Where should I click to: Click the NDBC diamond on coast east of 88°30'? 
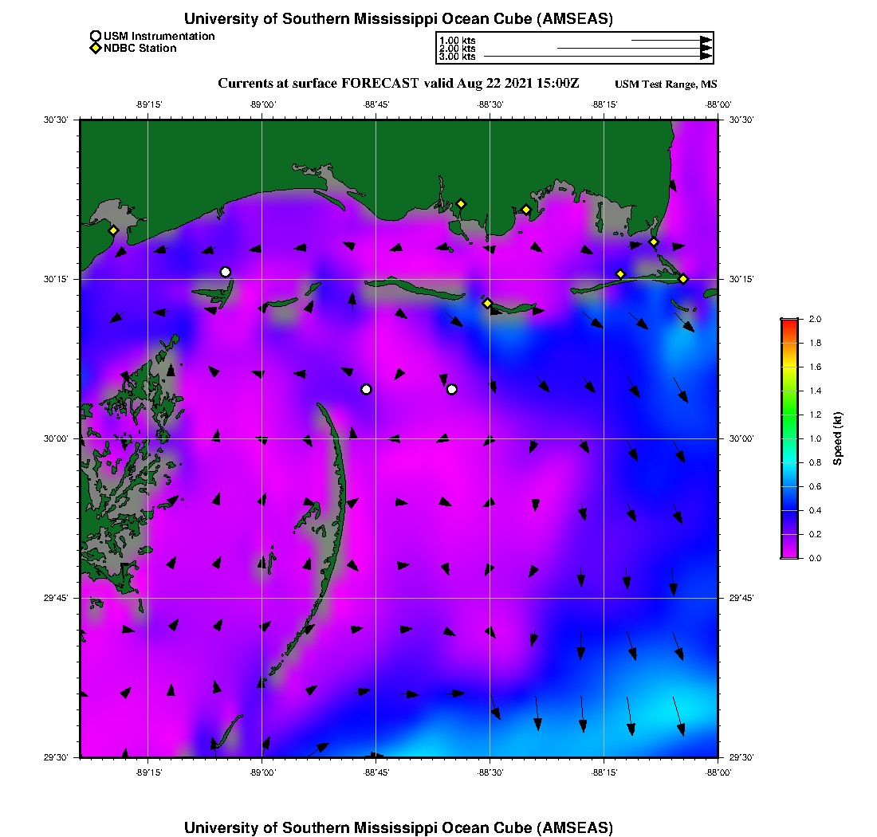coord(526,210)
